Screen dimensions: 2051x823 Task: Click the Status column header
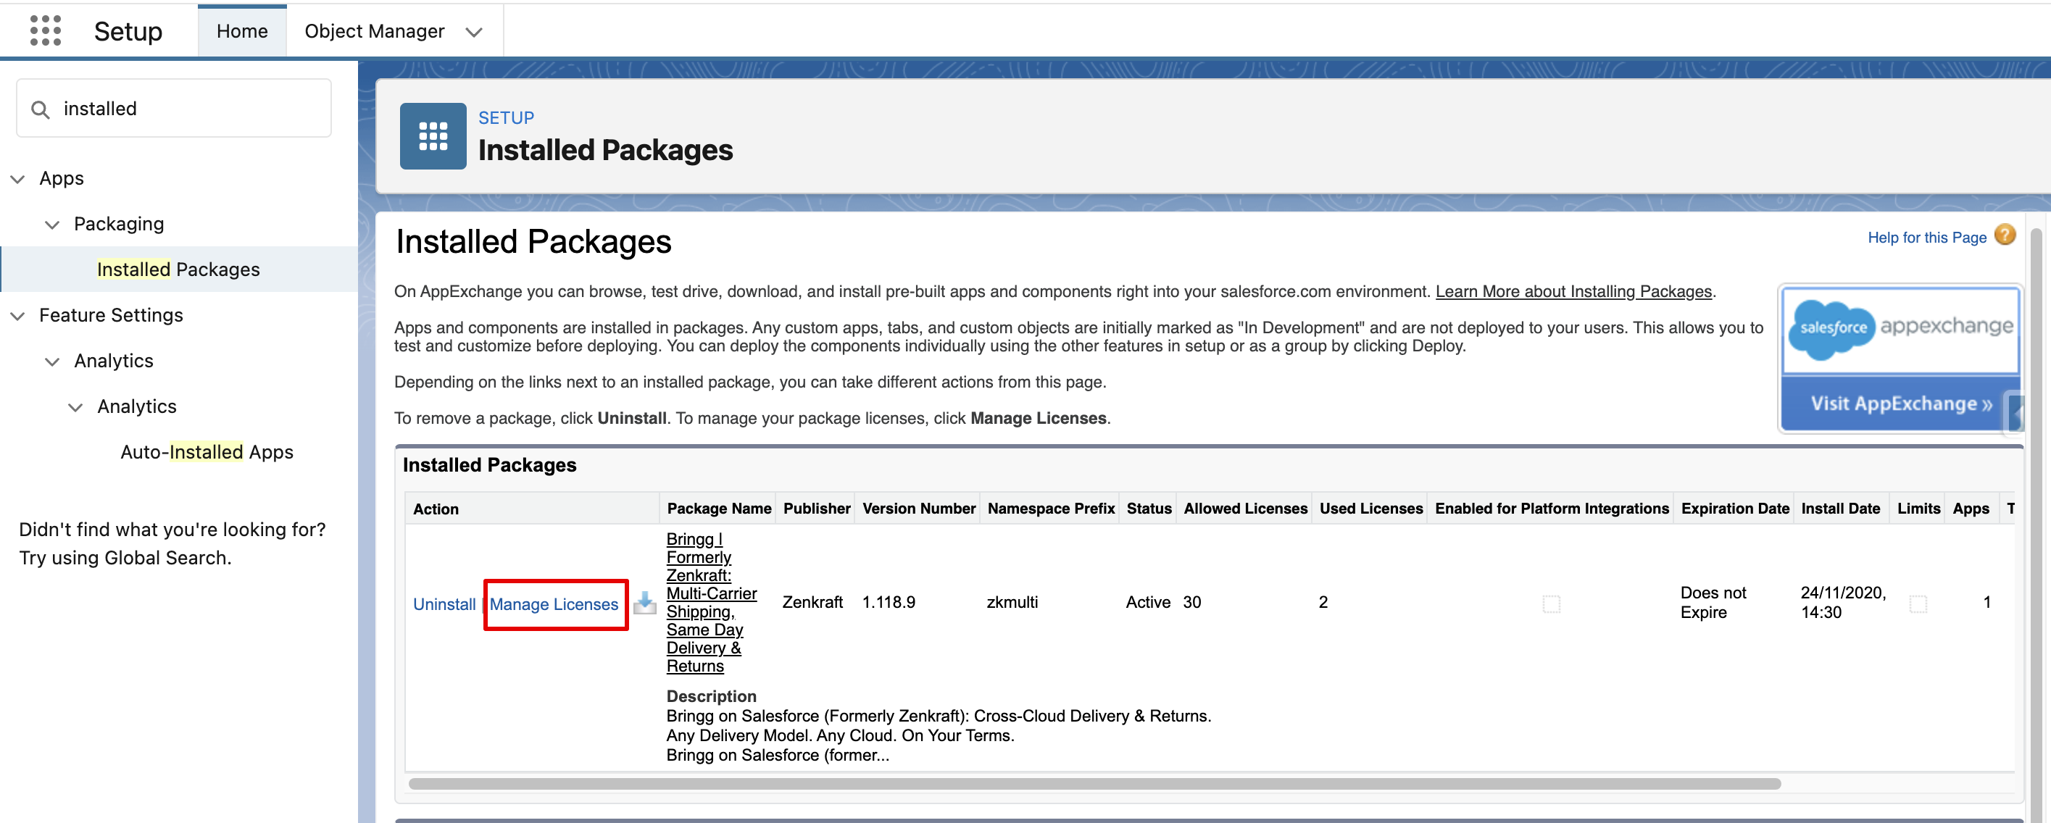coord(1149,508)
